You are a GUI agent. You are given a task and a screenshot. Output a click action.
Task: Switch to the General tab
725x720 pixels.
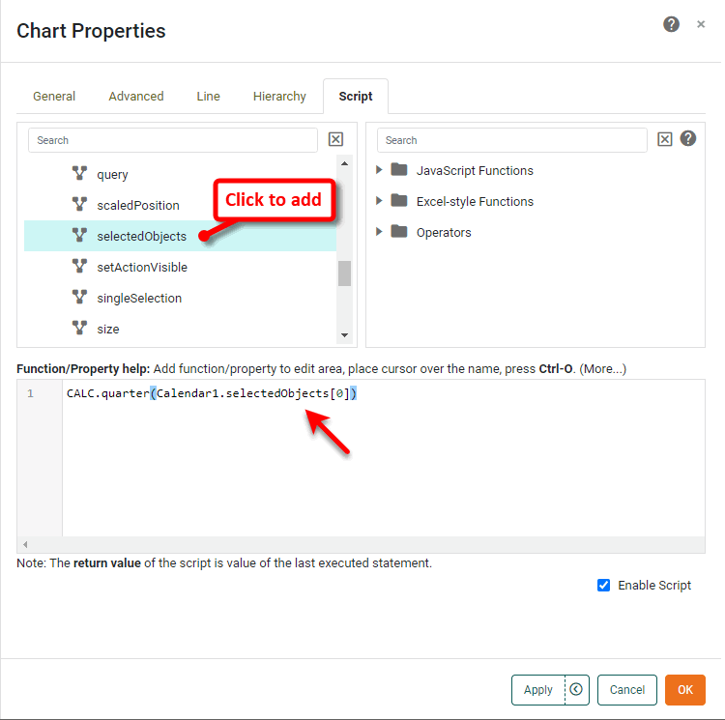click(54, 97)
